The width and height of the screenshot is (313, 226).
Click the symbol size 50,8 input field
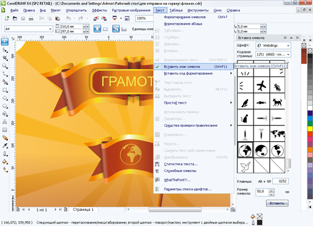[x=262, y=191]
